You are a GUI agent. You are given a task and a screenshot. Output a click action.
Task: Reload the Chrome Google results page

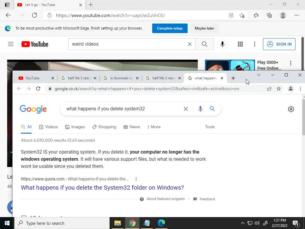[38, 89]
